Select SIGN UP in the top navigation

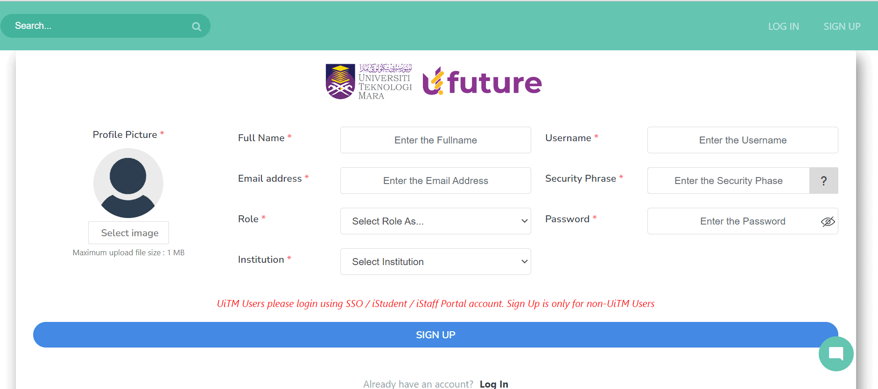point(842,26)
